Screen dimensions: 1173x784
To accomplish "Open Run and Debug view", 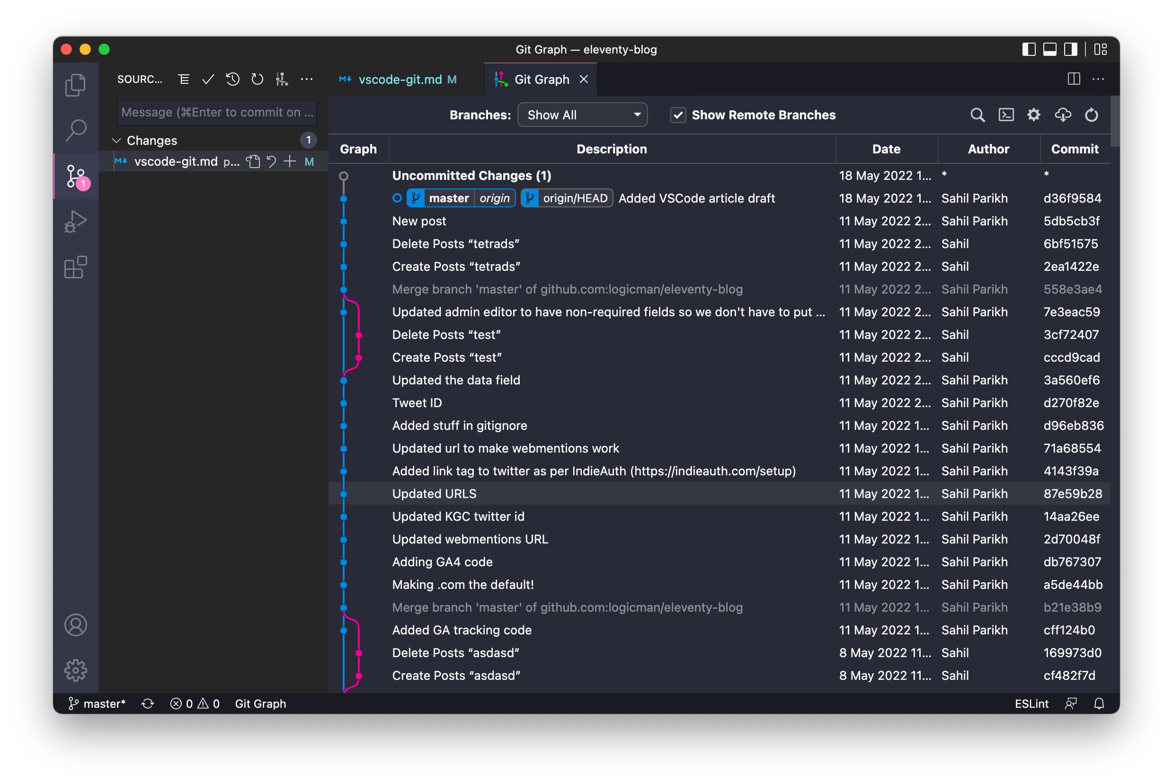I will pos(75,222).
